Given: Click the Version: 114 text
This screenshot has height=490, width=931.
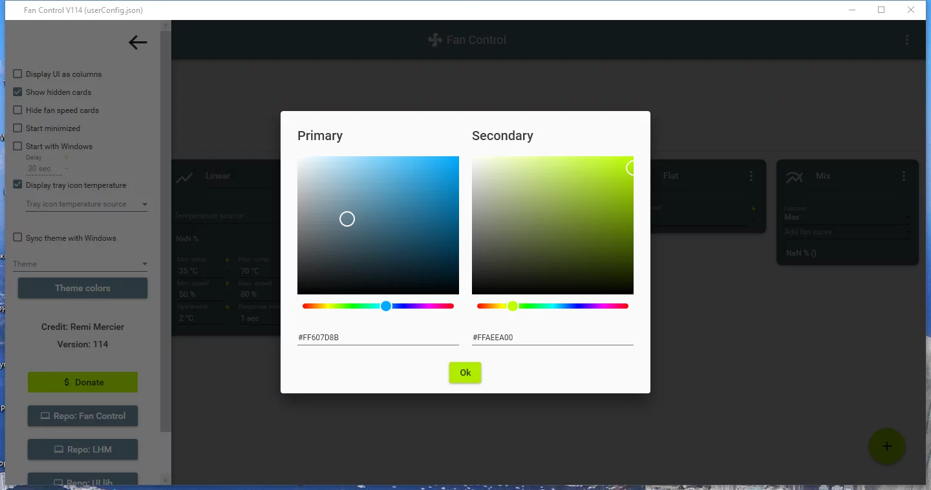Looking at the screenshot, I should 83,344.
